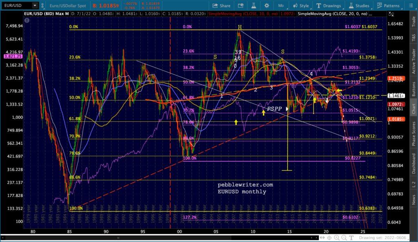Click the $1.3758 Fibonacci level label
Image resolution: width=418 pixels, height=242 pixels.
coord(368,57)
